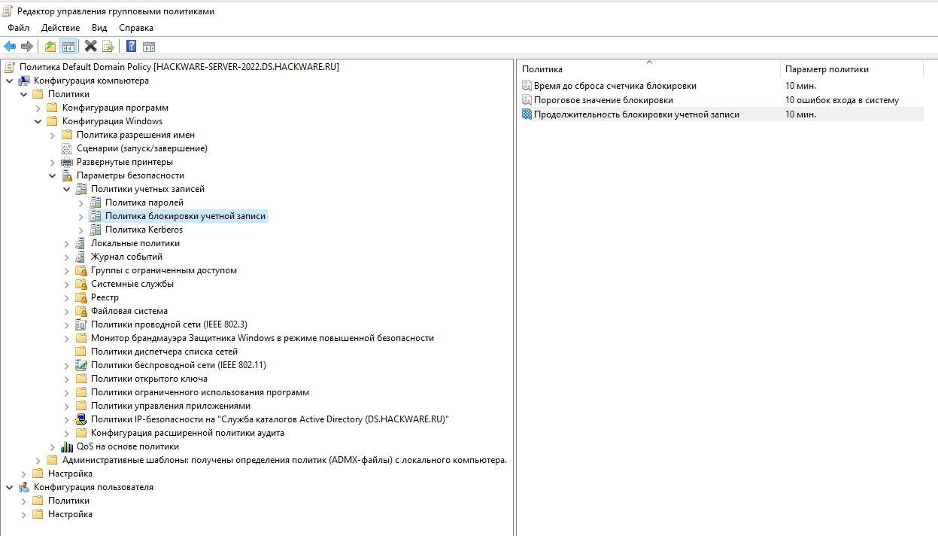Image resolution: width=938 pixels, height=536 pixels.
Task: Select Пороговое значение блокировки policy row
Action: pyautogui.click(x=603, y=100)
